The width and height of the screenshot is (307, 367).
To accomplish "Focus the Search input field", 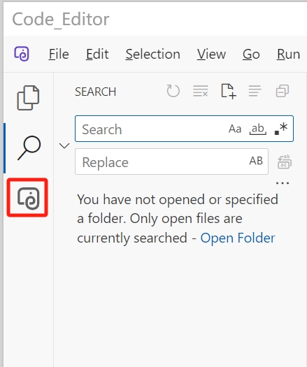I will pos(184,129).
